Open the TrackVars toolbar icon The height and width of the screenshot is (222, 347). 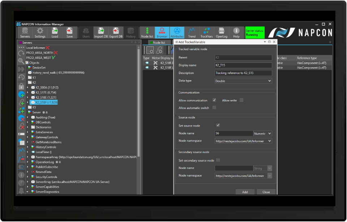pyautogui.click(x=207, y=32)
